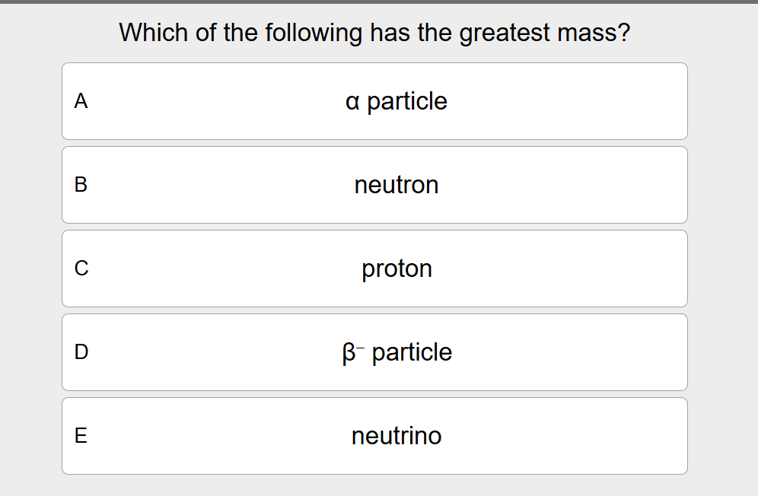
Task: Pick answer D beta minus particle
Action: pos(374,352)
